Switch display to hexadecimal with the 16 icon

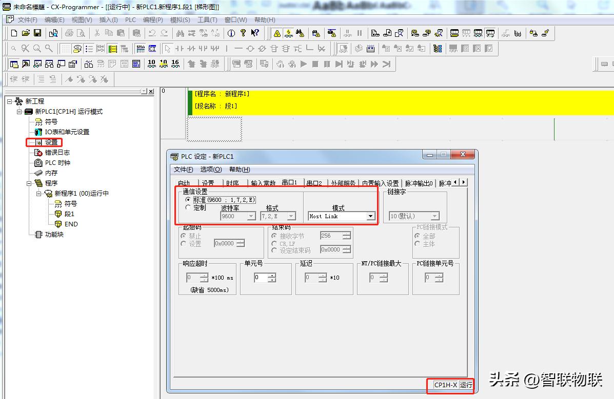point(175,64)
